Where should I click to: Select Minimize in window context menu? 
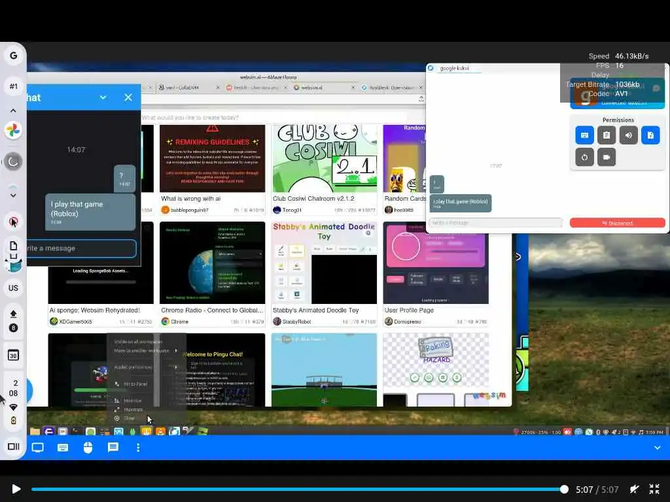coord(132,401)
